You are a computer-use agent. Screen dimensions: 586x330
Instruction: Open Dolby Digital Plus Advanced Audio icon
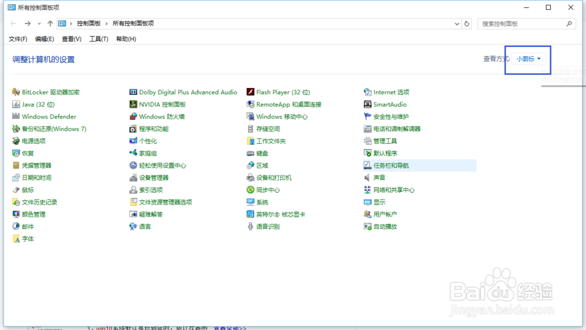pyautogui.click(x=133, y=92)
